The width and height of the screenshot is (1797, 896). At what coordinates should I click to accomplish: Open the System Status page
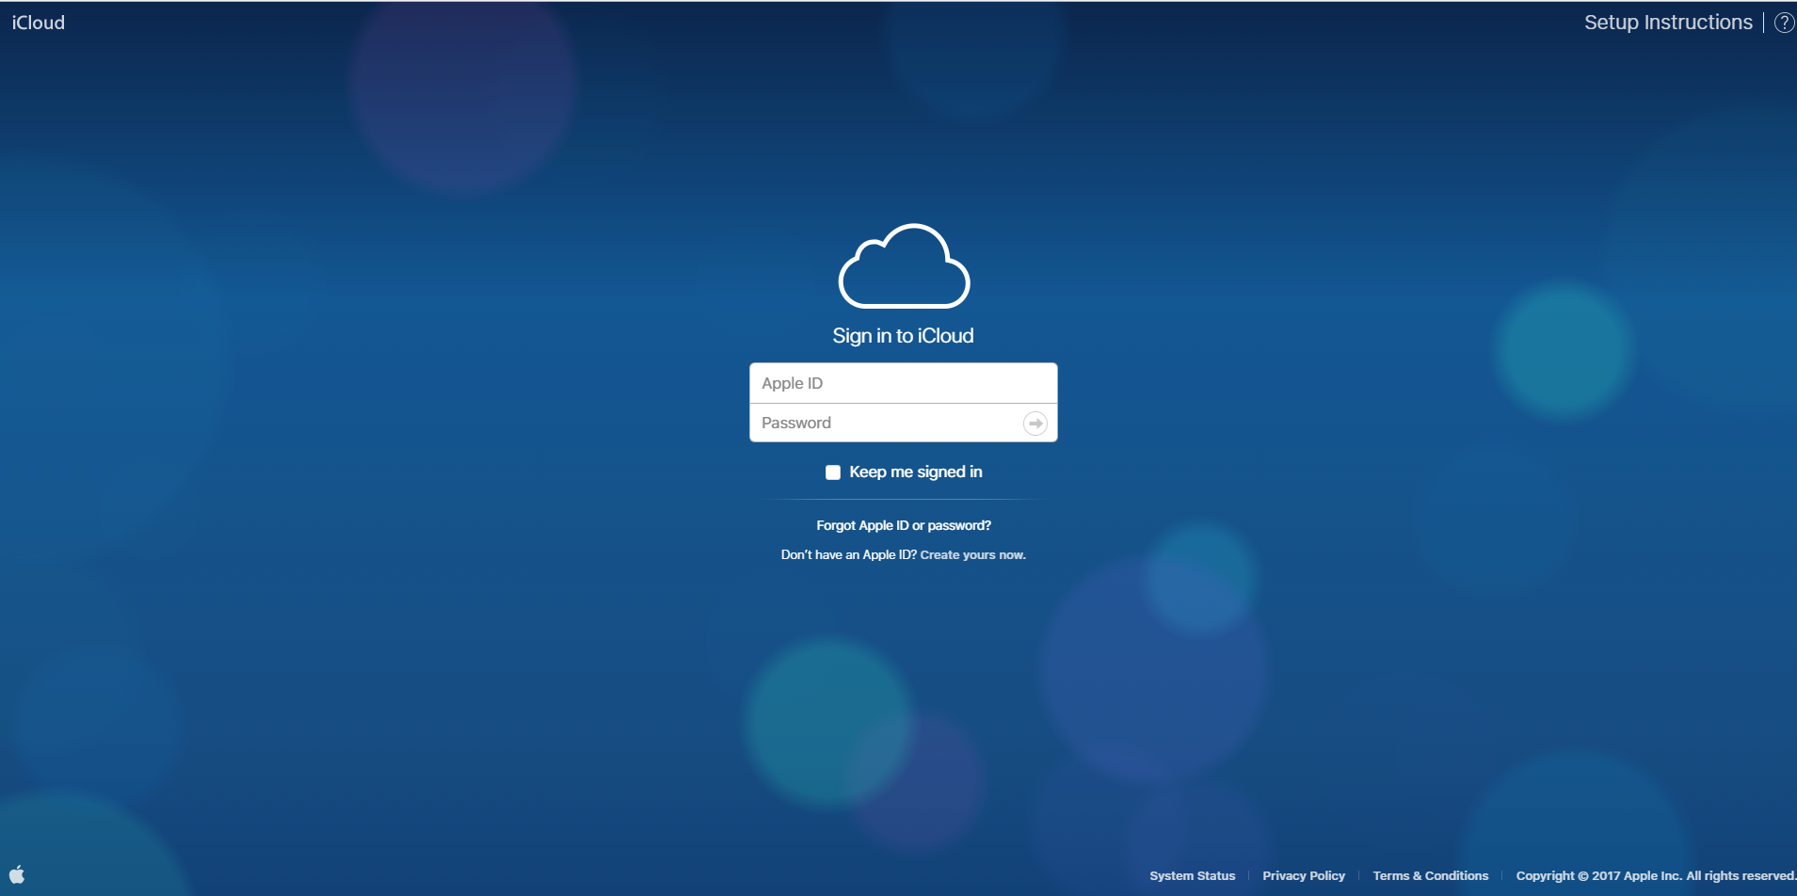click(x=1192, y=876)
